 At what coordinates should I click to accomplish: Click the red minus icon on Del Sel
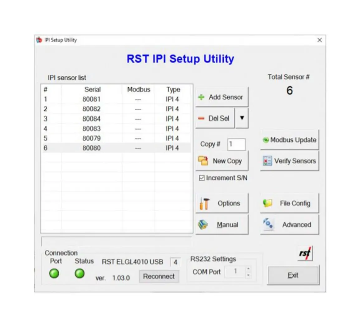point(201,119)
